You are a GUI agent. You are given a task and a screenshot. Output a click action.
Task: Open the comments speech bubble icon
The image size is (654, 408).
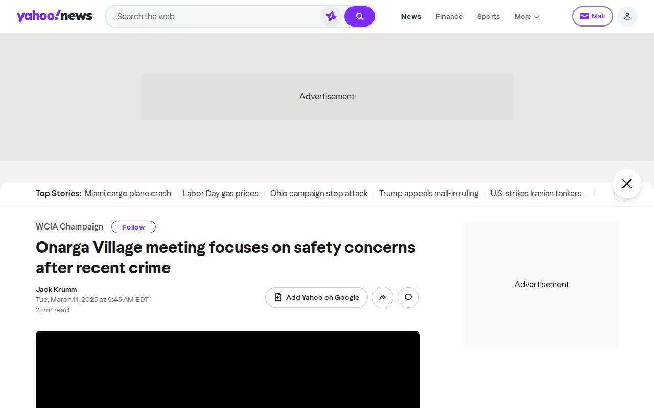tap(408, 297)
